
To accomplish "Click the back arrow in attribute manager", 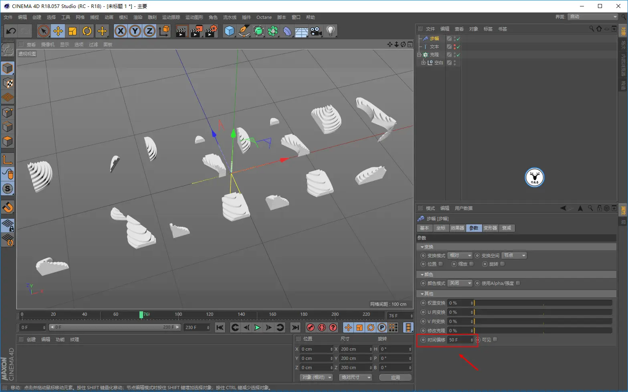I will coord(563,208).
